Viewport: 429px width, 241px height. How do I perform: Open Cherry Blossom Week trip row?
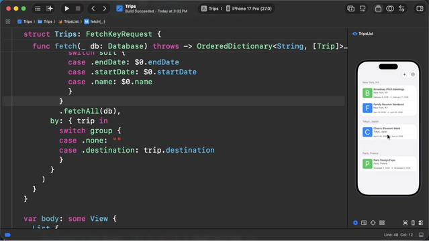pos(389,132)
